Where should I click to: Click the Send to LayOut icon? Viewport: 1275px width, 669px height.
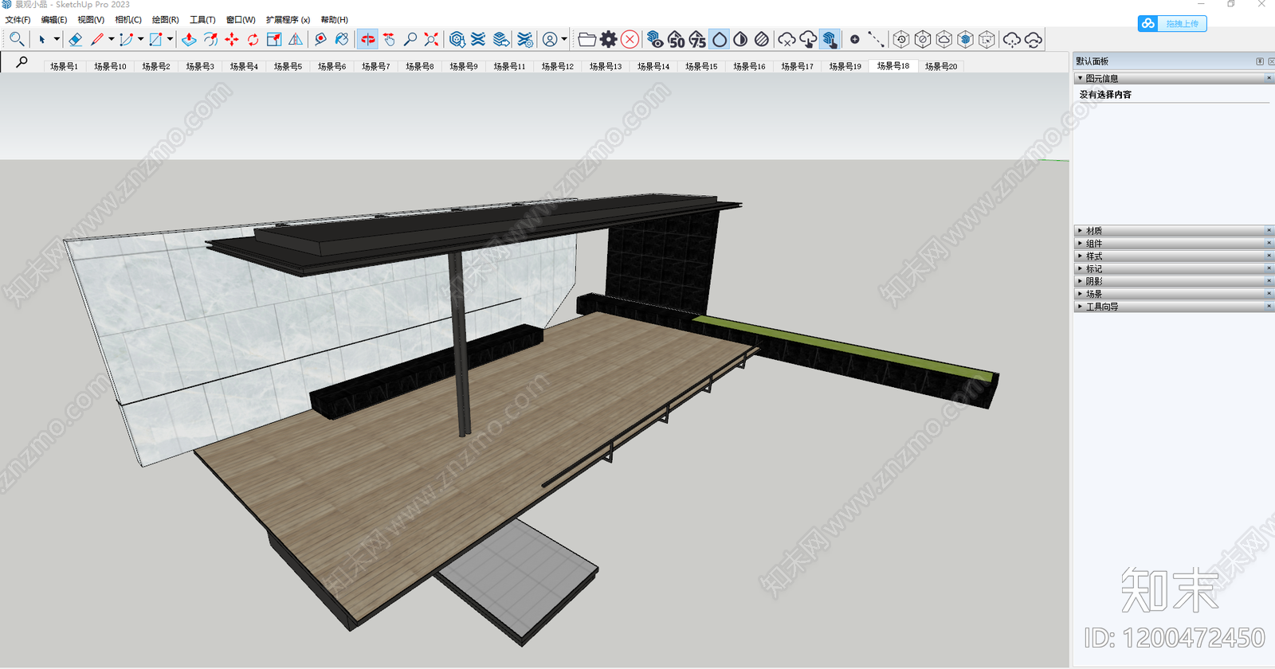tap(501, 39)
